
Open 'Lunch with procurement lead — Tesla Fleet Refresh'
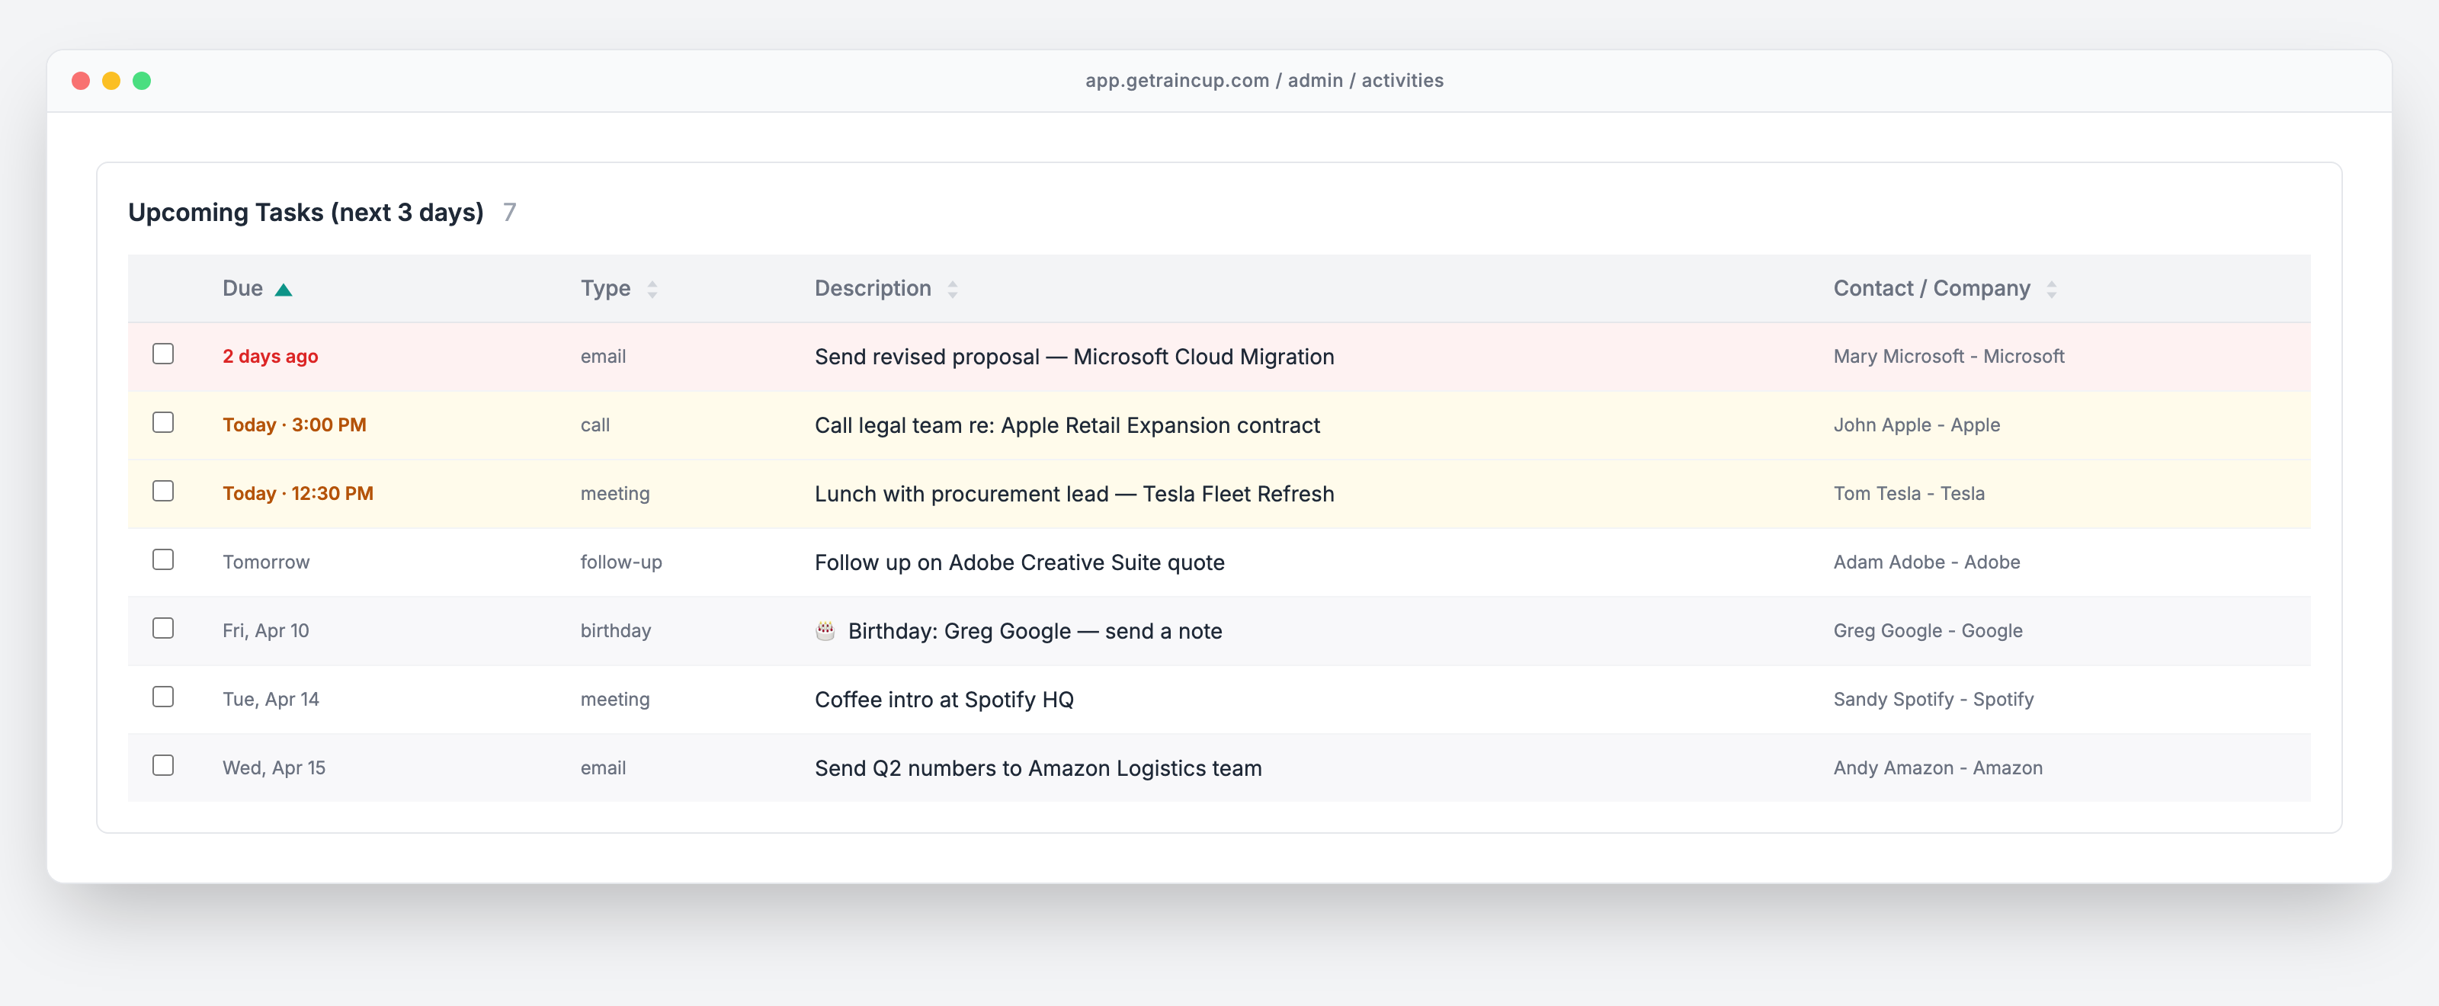coord(1075,494)
